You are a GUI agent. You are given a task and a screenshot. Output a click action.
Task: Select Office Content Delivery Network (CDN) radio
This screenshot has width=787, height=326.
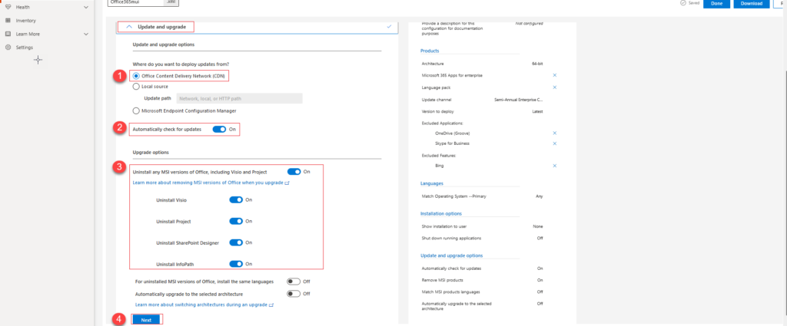pos(136,76)
